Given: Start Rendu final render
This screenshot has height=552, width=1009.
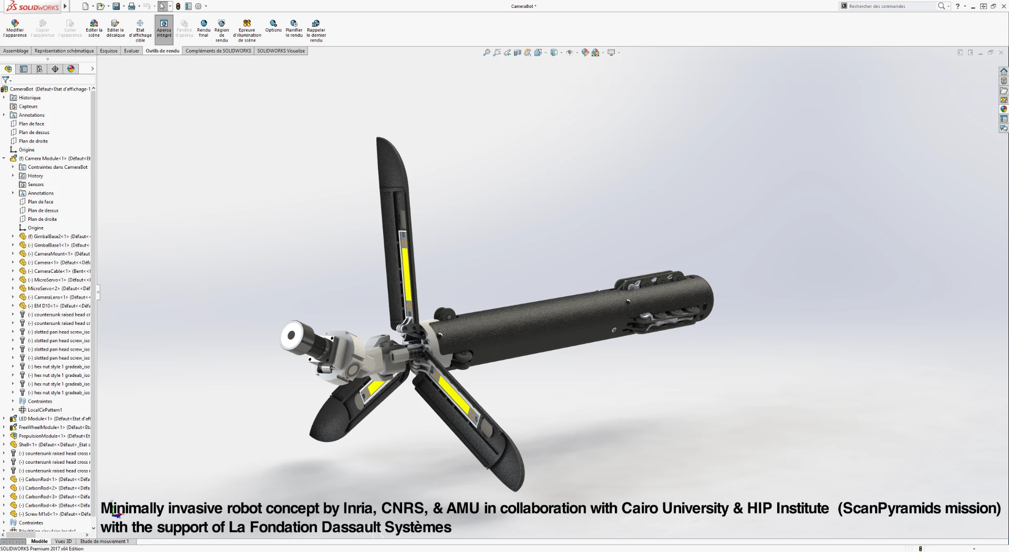Looking at the screenshot, I should 203,28.
